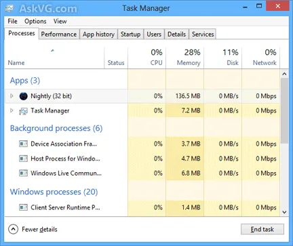Expand the Task Manager app row
293x246 pixels.
tap(12, 110)
